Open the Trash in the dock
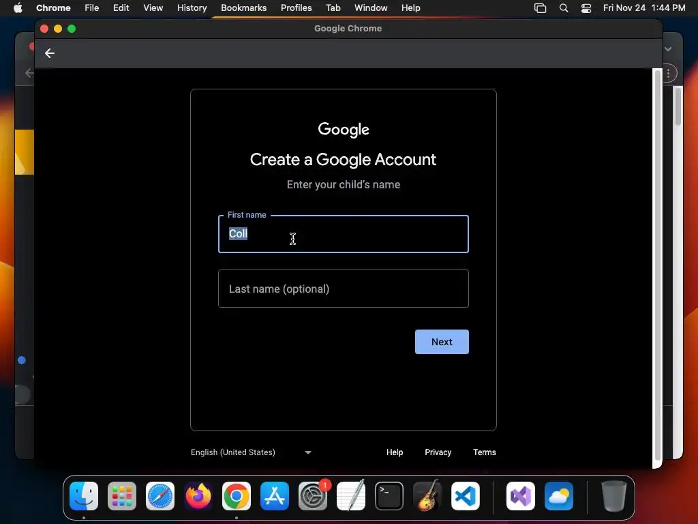Screen dimensions: 698x524 pos(614,496)
